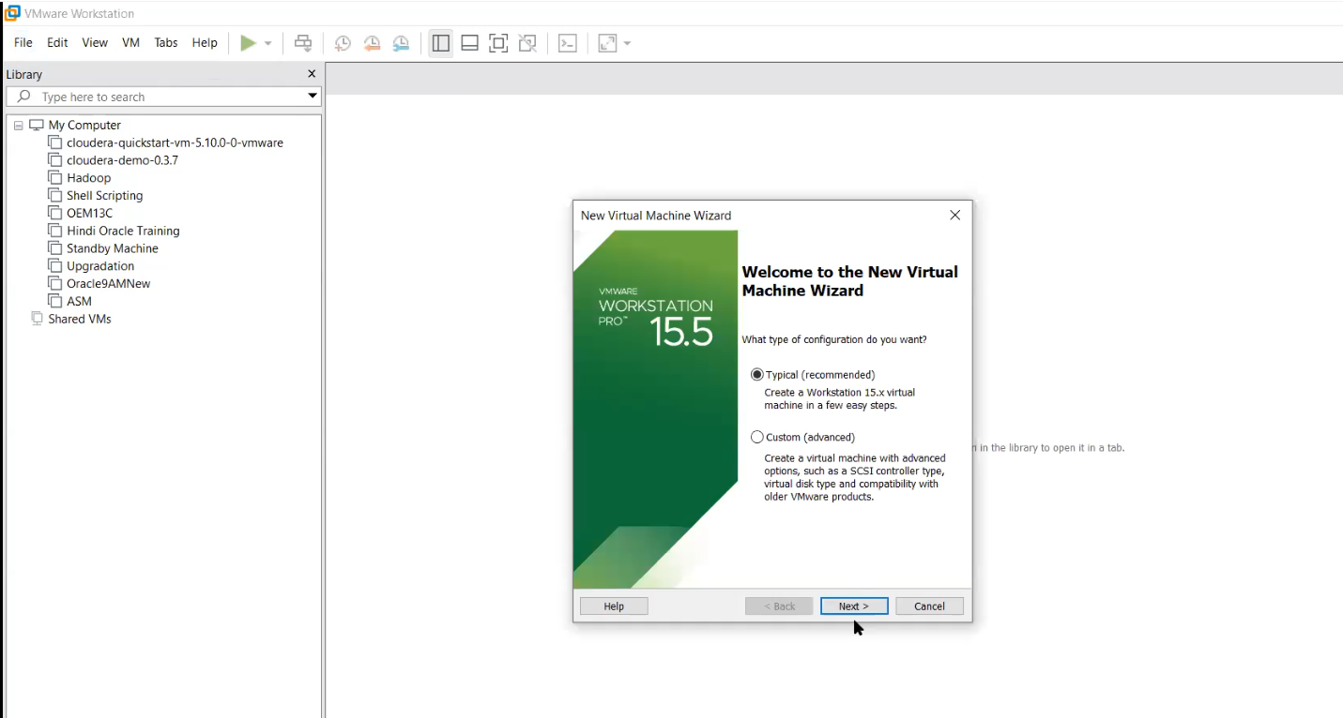Click the wizard Help button
The height and width of the screenshot is (718, 1343).
(x=614, y=606)
